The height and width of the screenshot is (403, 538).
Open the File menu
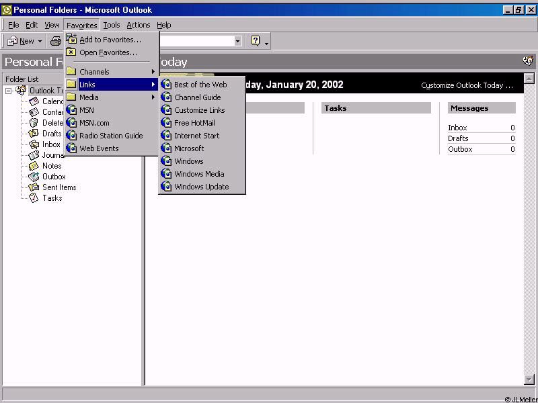(x=13, y=25)
